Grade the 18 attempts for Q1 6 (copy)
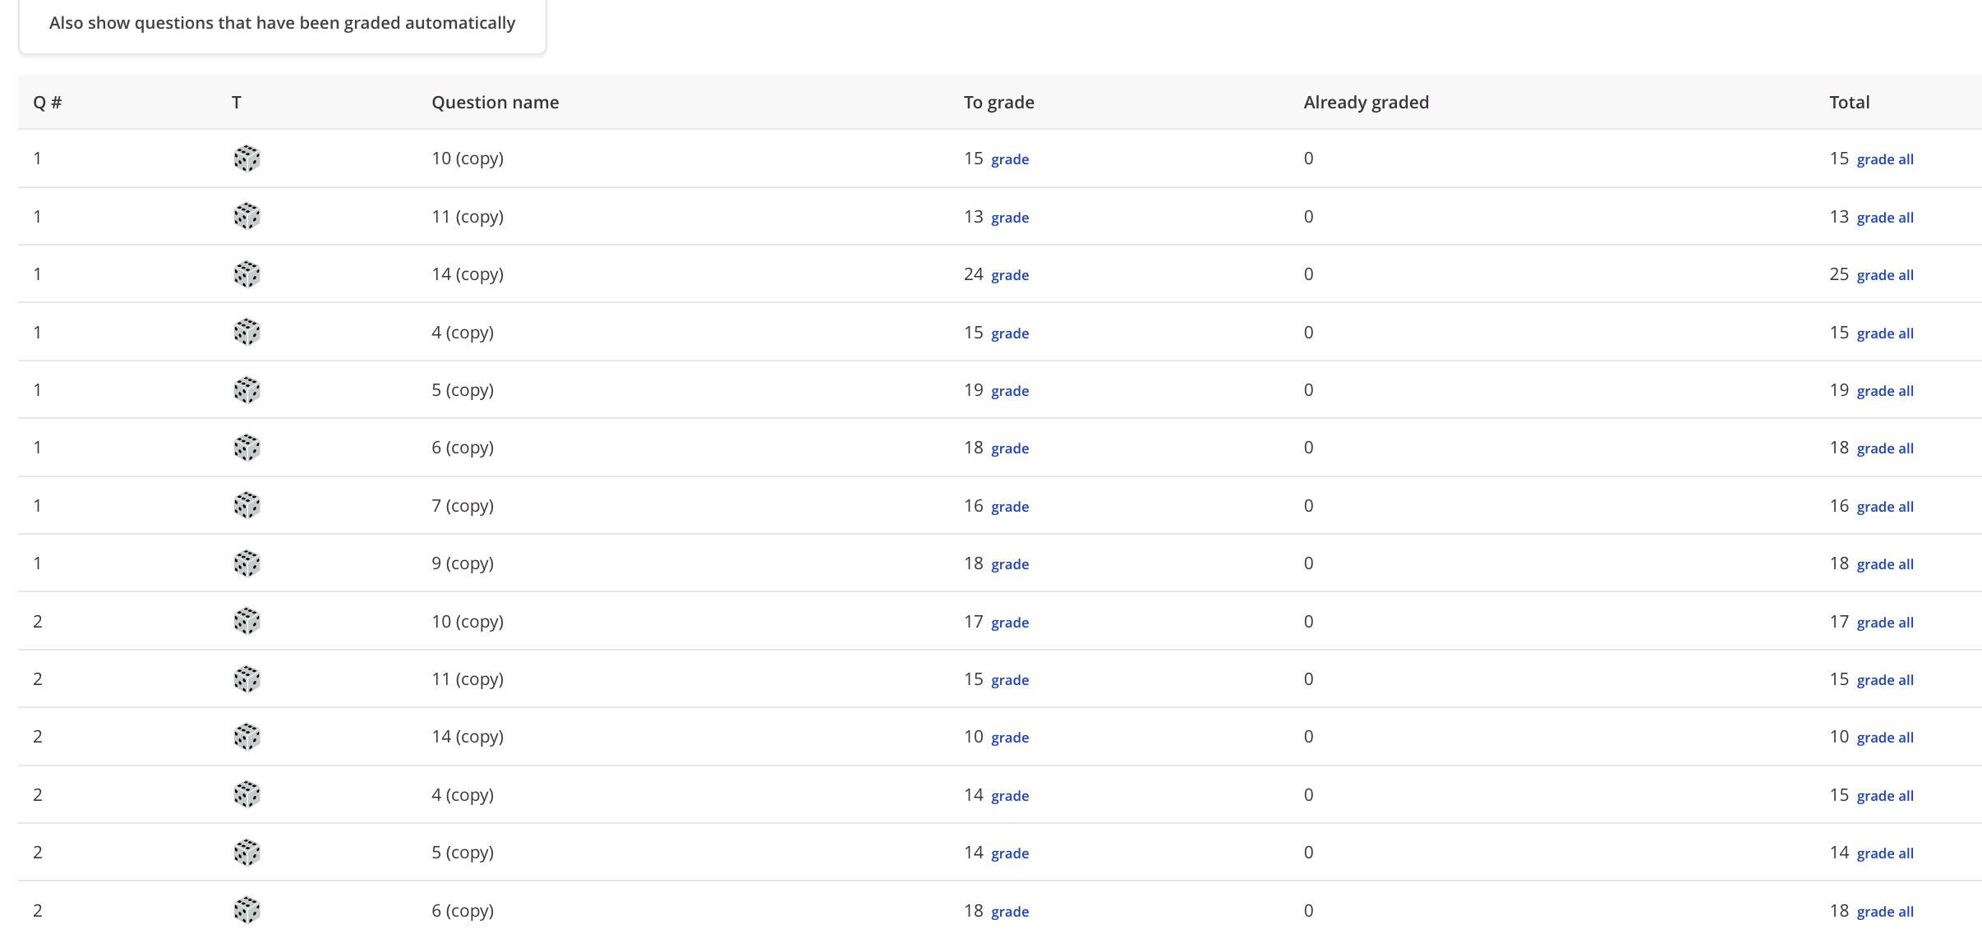This screenshot has height=938, width=1982. pos(1010,448)
